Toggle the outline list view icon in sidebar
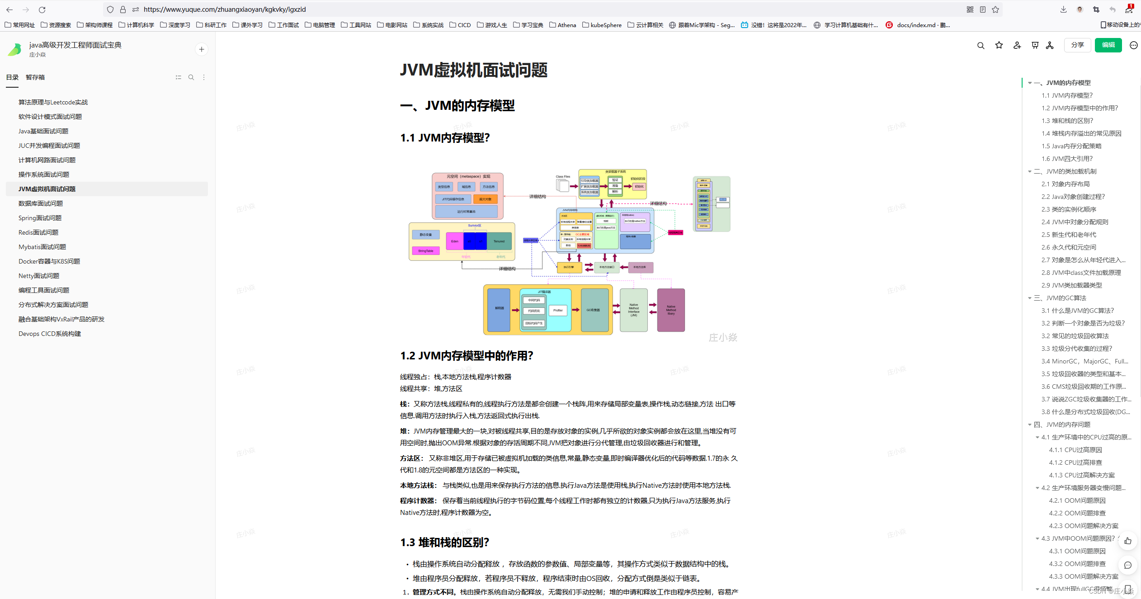The width and height of the screenshot is (1141, 599). (179, 77)
